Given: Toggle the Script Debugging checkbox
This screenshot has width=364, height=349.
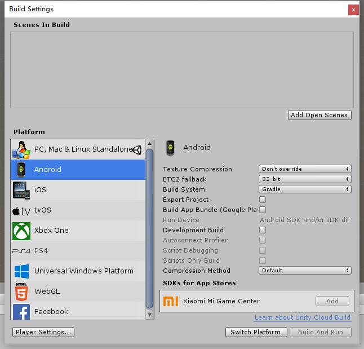Looking at the screenshot, I should pyautogui.click(x=263, y=250).
